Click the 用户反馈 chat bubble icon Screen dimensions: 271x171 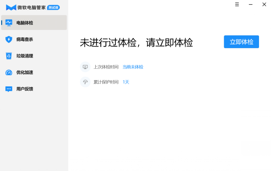click(x=9, y=89)
